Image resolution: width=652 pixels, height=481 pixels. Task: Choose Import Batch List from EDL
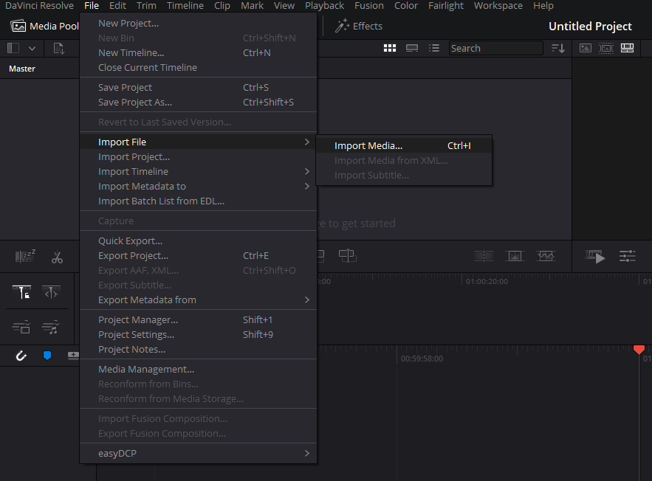point(198,201)
